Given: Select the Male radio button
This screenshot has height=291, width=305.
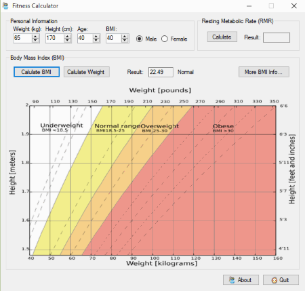Looking at the screenshot, I should click(140, 39).
